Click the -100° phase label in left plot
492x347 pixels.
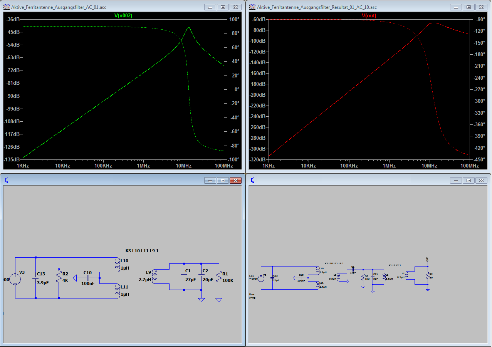(233, 159)
